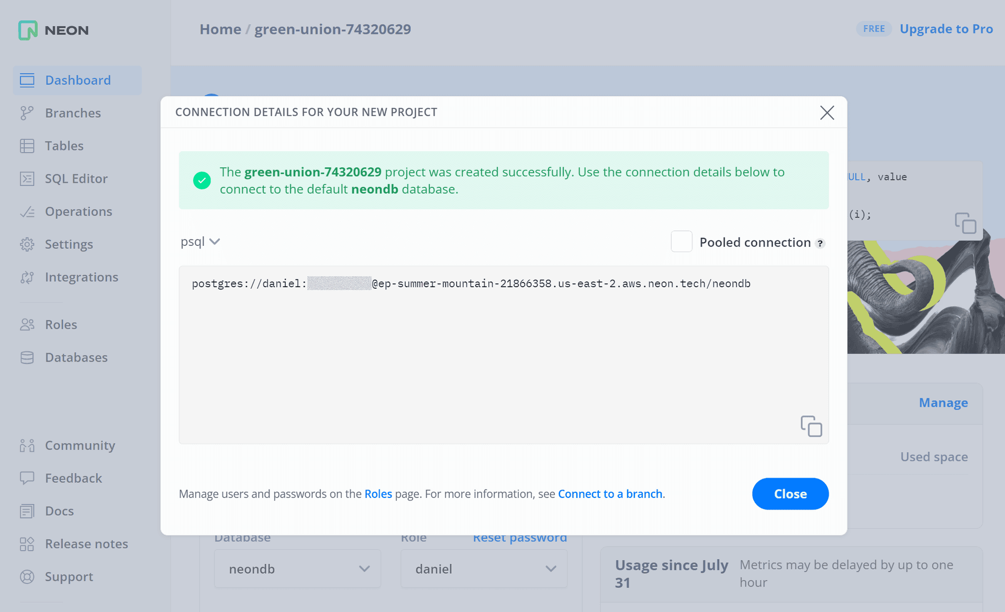Open the daniel role dropdown
Screen dimensions: 1005x612
point(484,569)
